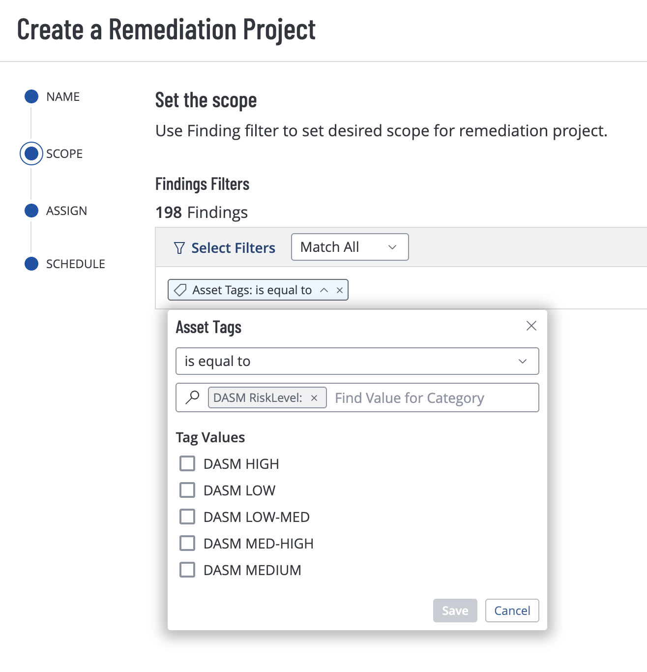Collapse the Asset Tags chip with caret
This screenshot has width=647, height=672.
[x=324, y=290]
